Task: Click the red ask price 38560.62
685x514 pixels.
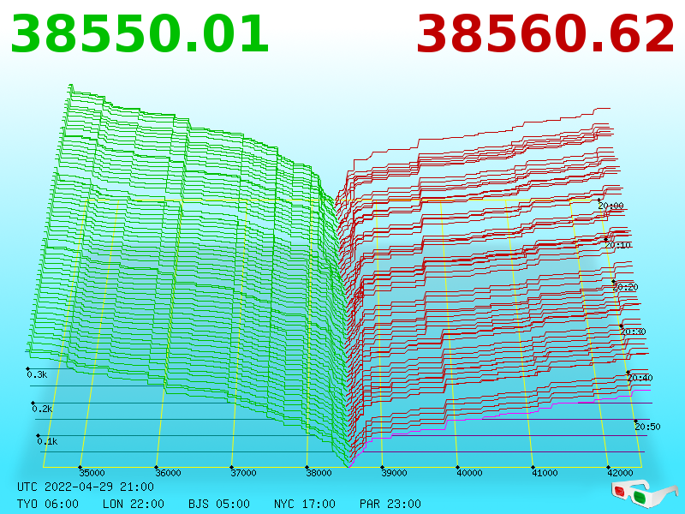Action: [545, 34]
